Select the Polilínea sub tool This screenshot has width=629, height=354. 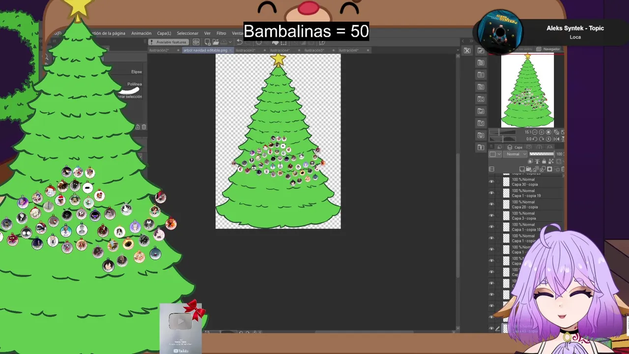click(134, 84)
